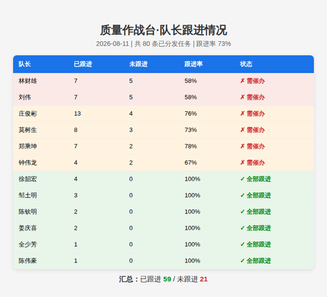Select the page title 质量作战台·队长跟进情况

[163, 30]
